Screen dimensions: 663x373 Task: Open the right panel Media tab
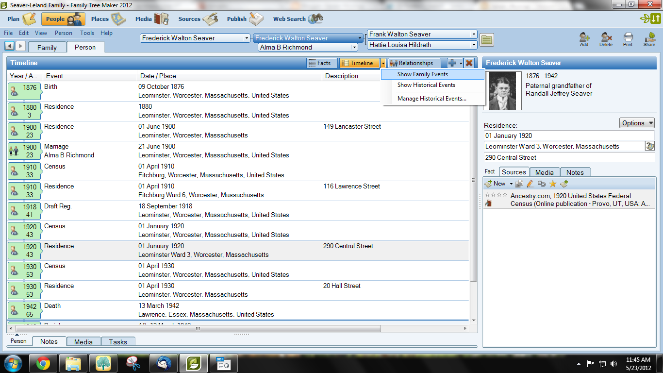pos(545,172)
